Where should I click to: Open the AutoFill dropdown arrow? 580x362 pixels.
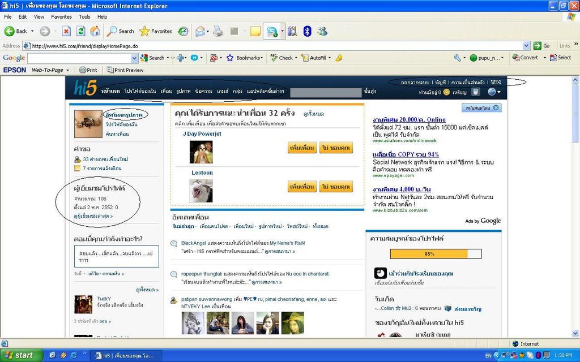(330, 58)
